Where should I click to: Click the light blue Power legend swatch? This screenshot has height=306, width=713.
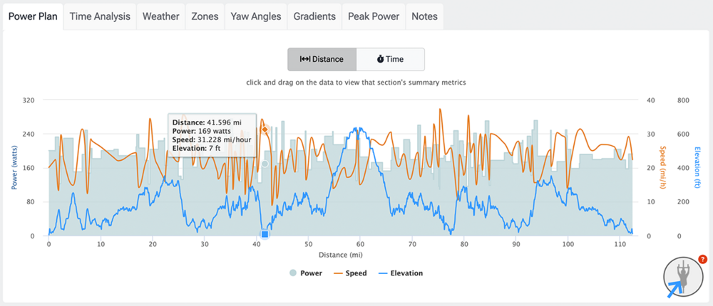coord(293,273)
